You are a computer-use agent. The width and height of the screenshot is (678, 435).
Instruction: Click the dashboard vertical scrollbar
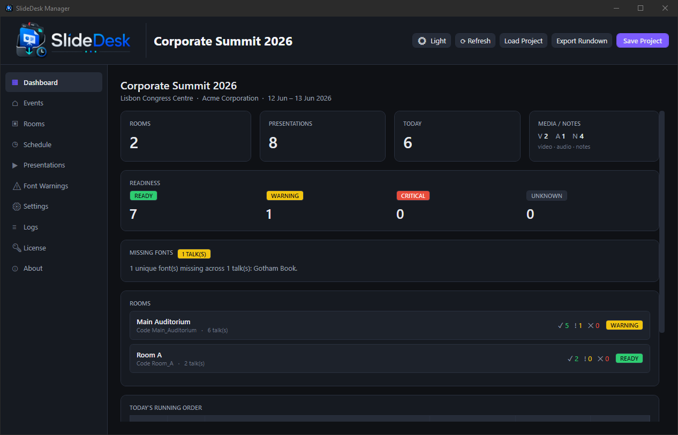point(662,222)
